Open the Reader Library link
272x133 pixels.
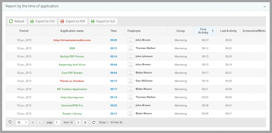click(72, 114)
